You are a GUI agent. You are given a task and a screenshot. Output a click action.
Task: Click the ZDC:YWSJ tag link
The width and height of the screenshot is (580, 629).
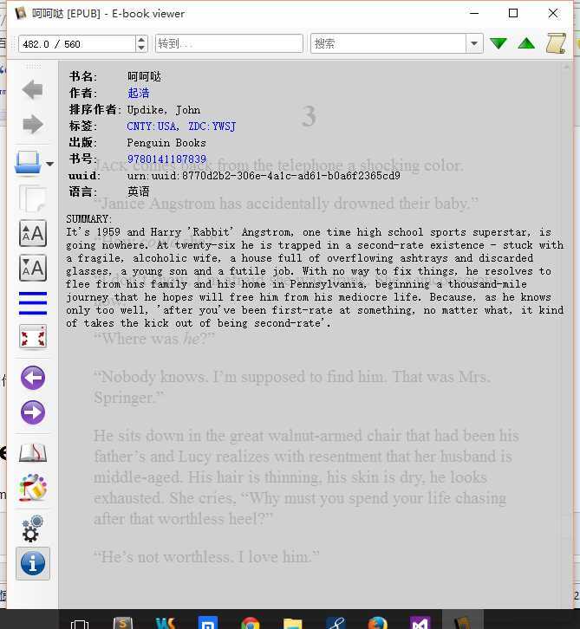(x=212, y=126)
